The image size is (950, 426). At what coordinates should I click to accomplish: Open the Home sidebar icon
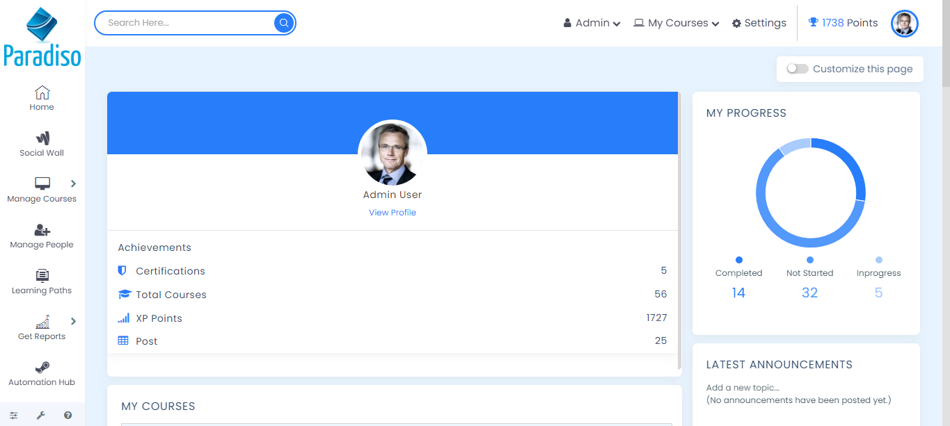click(x=42, y=93)
